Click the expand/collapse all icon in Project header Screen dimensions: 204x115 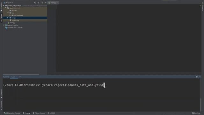point(38,3)
